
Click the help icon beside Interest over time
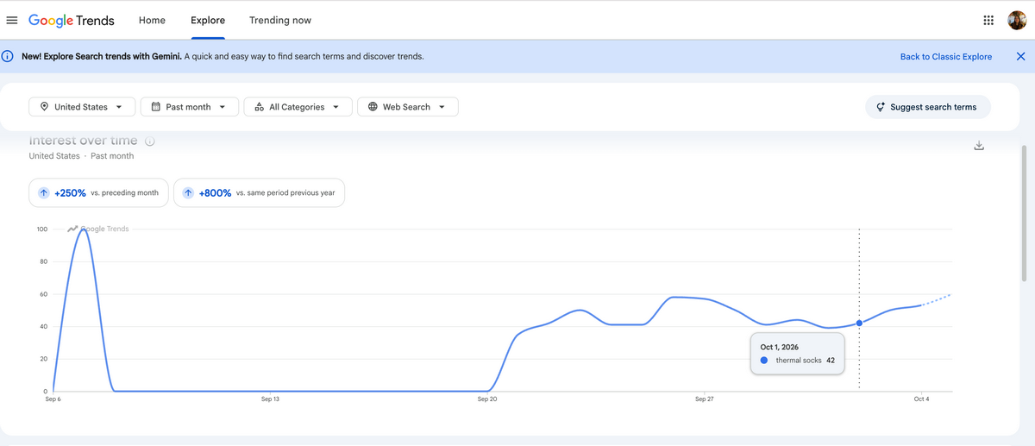150,141
